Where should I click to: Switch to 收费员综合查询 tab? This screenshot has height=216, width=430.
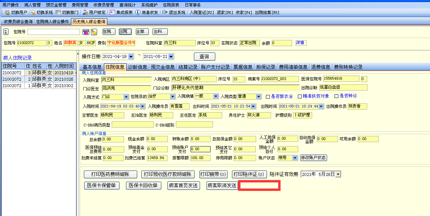(x=18, y=22)
